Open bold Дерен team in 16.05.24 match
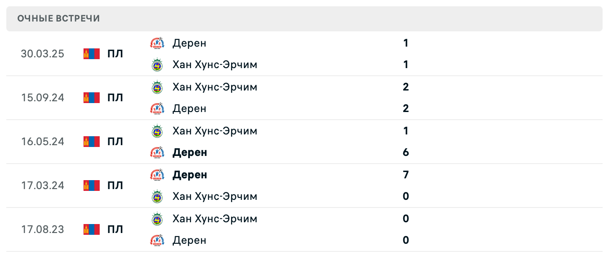Viewport: 608px width, 259px height. pyautogui.click(x=189, y=152)
